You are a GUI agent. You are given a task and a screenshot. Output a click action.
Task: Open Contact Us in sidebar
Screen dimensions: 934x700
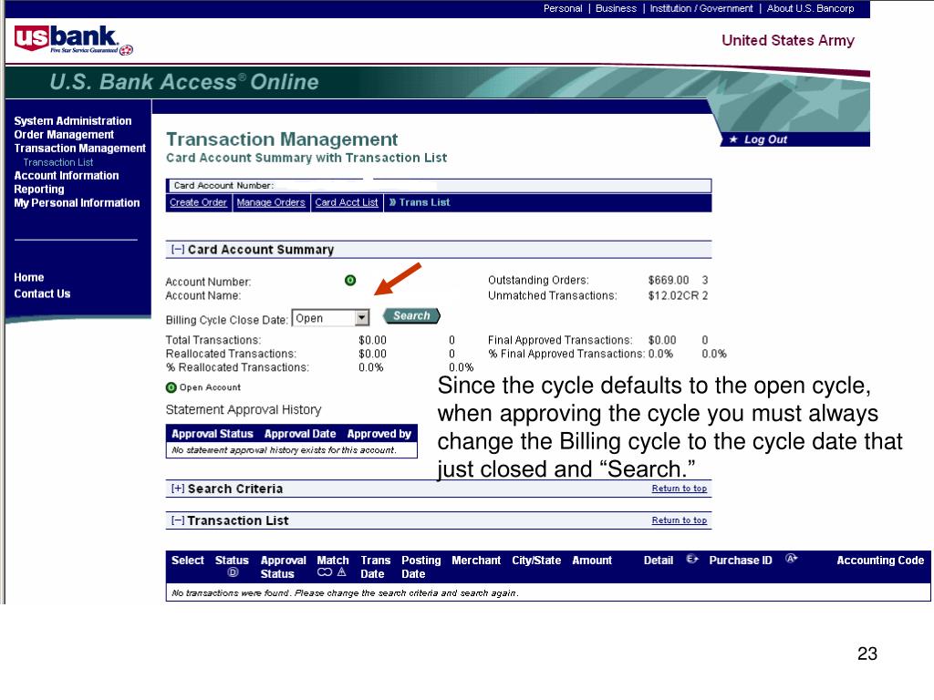(42, 293)
